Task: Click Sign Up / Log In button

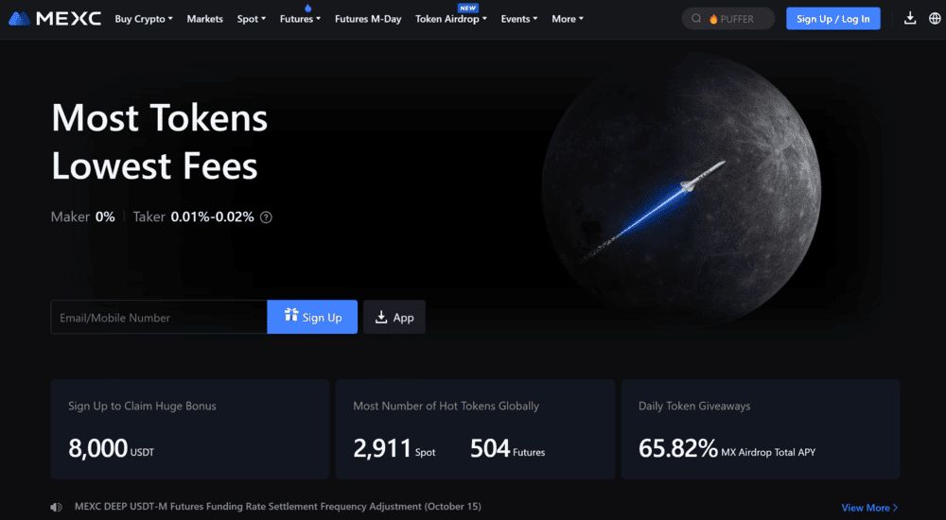Action: pos(832,19)
